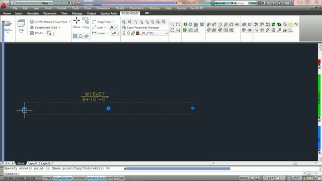Screen dimensions: 322x181
Task: Toggle ORTHO mode in status bar
Action: coord(47,178)
